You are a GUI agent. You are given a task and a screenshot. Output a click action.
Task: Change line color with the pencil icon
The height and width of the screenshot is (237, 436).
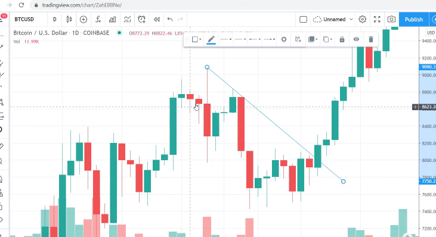click(x=211, y=39)
